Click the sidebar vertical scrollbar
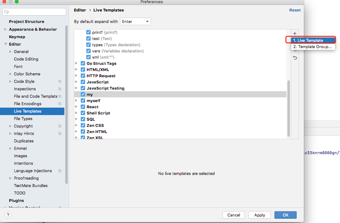The width and height of the screenshot is (340, 223). [66, 105]
